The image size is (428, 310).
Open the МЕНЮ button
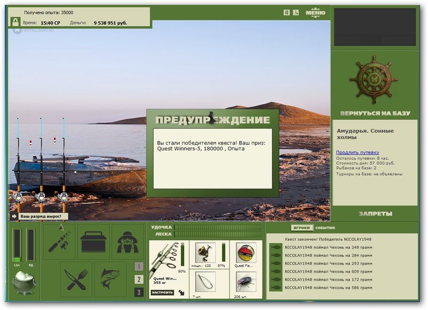(315, 12)
